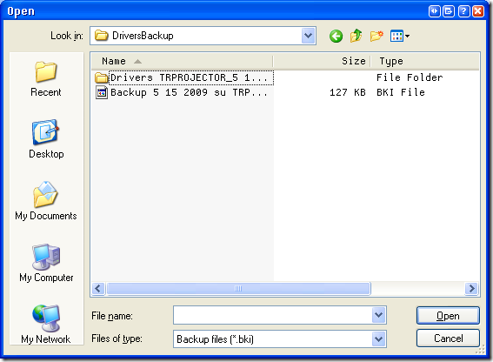Sort files by Type column header

(x=425, y=61)
